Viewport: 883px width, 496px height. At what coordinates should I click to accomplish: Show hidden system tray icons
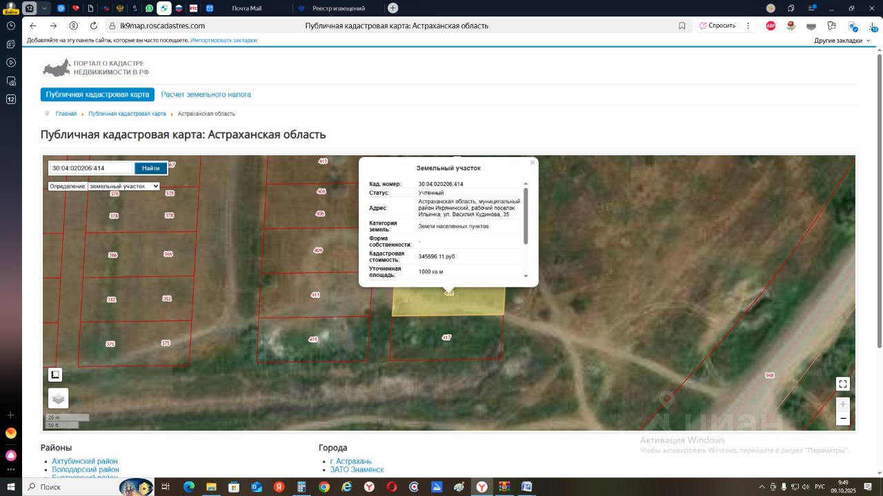762,487
